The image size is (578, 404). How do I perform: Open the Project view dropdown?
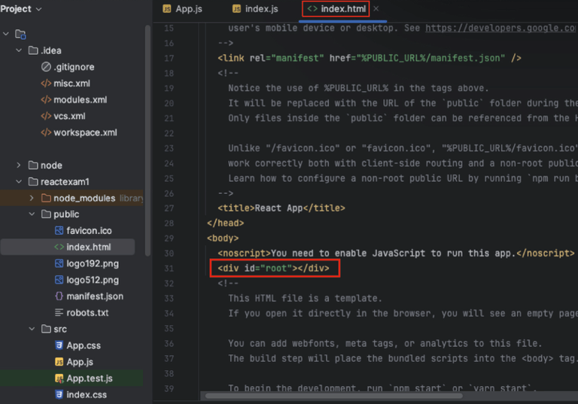point(21,9)
